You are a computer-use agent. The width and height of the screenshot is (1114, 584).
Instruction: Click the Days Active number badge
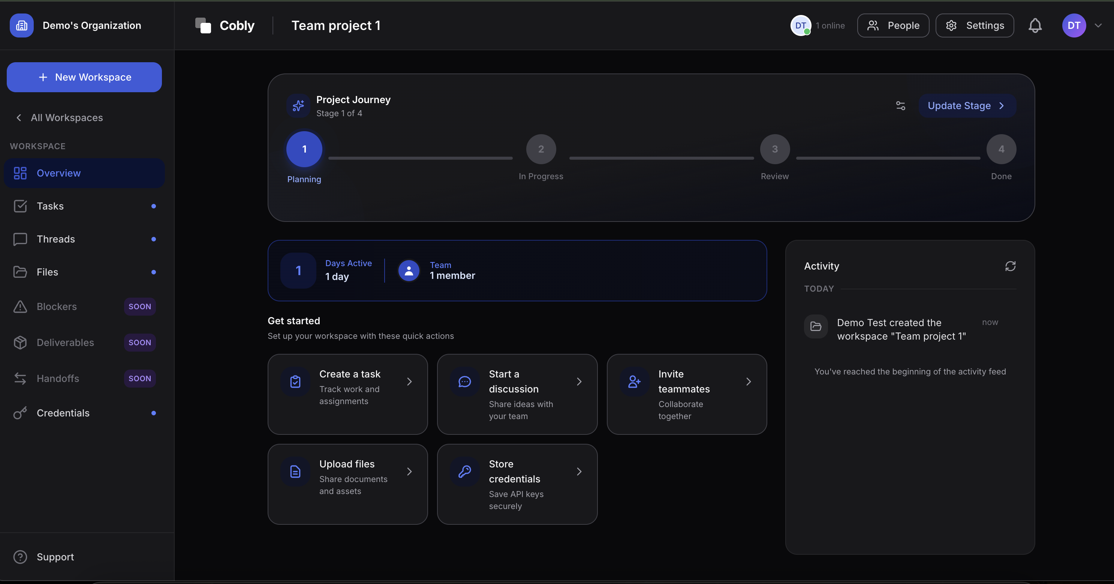pyautogui.click(x=298, y=271)
